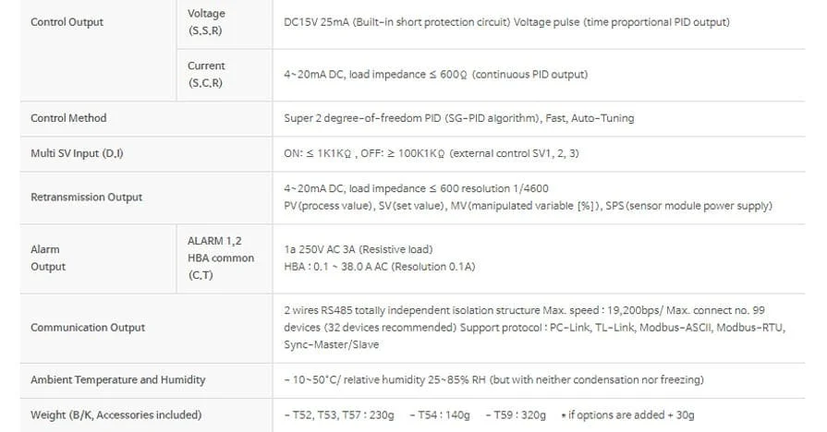Select the HBA 0.1 ~ 38.0 A AC line
Viewport: 827px width, 432px height.
(x=379, y=267)
